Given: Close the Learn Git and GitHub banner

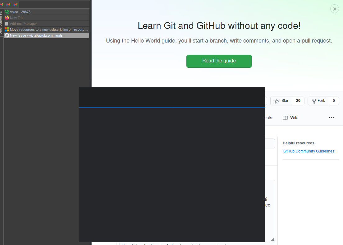Looking at the screenshot, I should (x=334, y=9).
